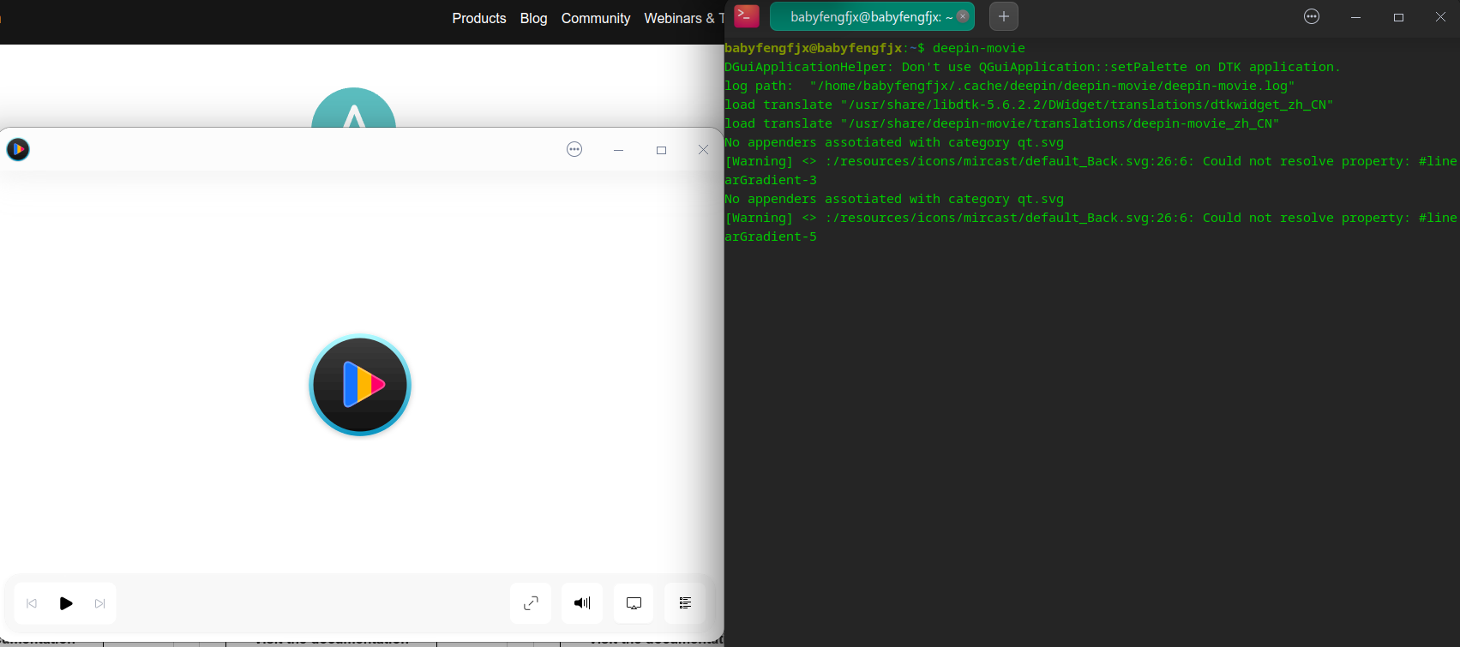Click the 'DGuiApplicationHelper' line in terminal
This screenshot has width=1460, height=647.
tap(1032, 67)
